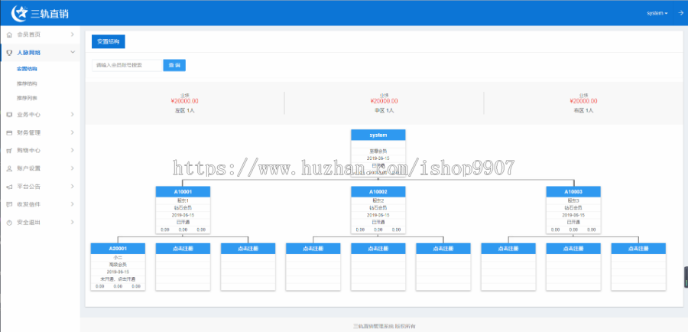Collapse the 人脉网络 section chevron
This screenshot has width=688, height=332.
tap(73, 52)
